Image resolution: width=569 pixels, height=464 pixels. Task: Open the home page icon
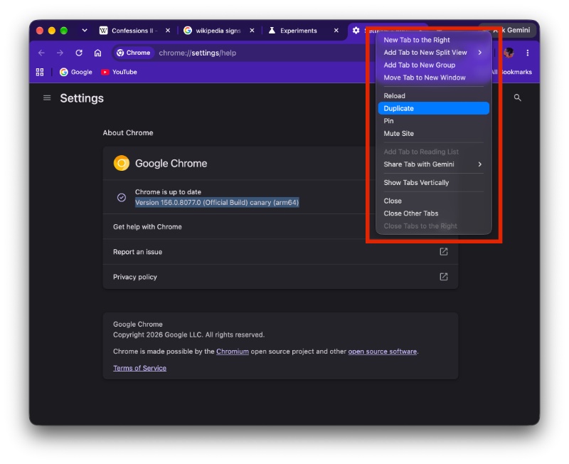[x=97, y=53]
